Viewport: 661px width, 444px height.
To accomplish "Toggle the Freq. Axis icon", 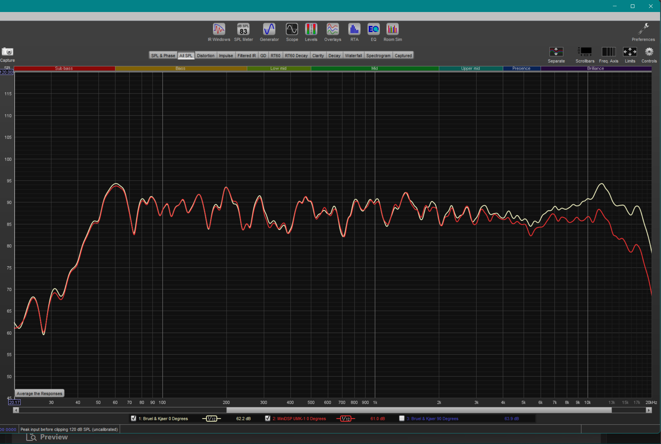I will pyautogui.click(x=609, y=55).
